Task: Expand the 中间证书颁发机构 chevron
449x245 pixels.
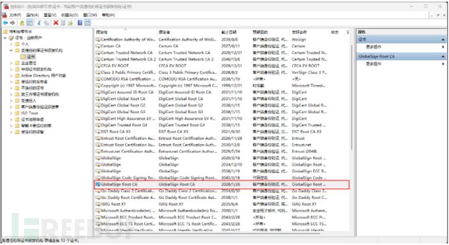Action: click(11, 69)
